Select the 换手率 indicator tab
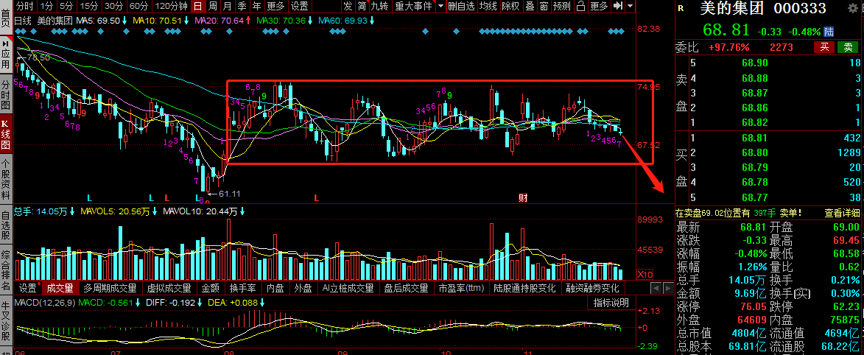This screenshot has height=355, width=864. click(242, 288)
